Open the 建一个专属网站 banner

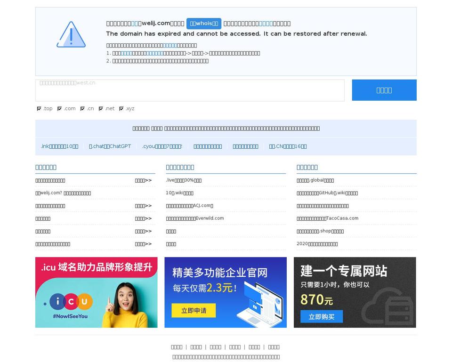click(355, 292)
